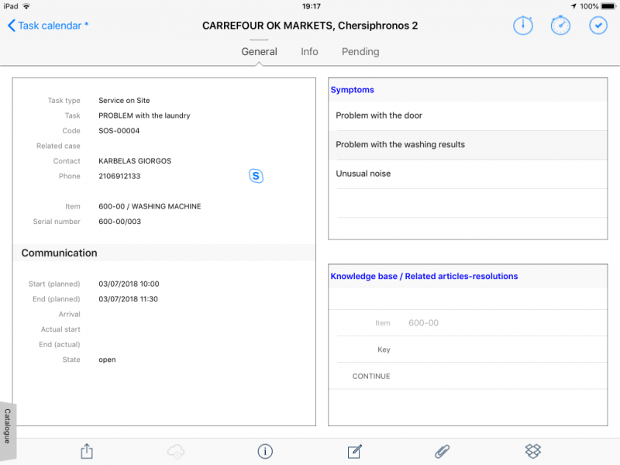This screenshot has height=465, width=620.
Task: Go back to Task calendar
Action: [50, 26]
